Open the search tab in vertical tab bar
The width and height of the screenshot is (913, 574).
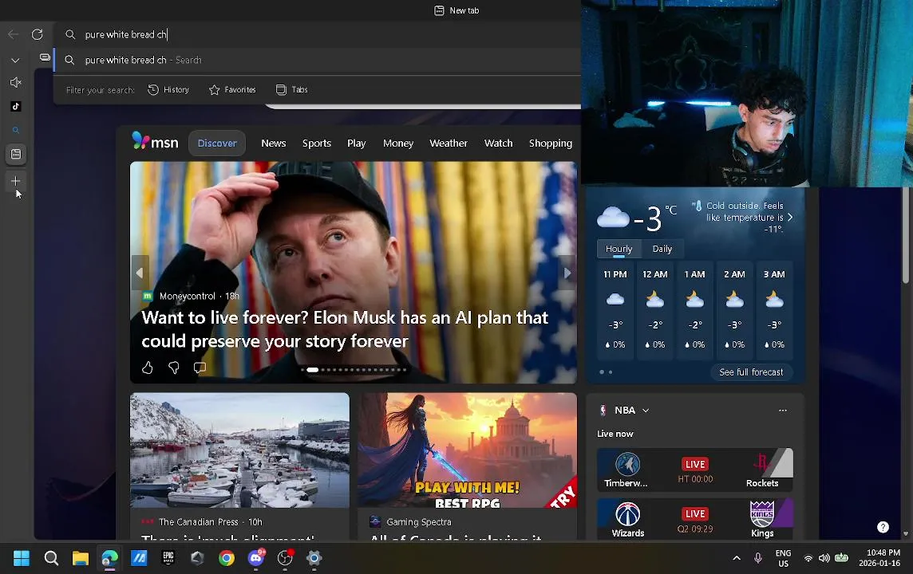pyautogui.click(x=16, y=130)
